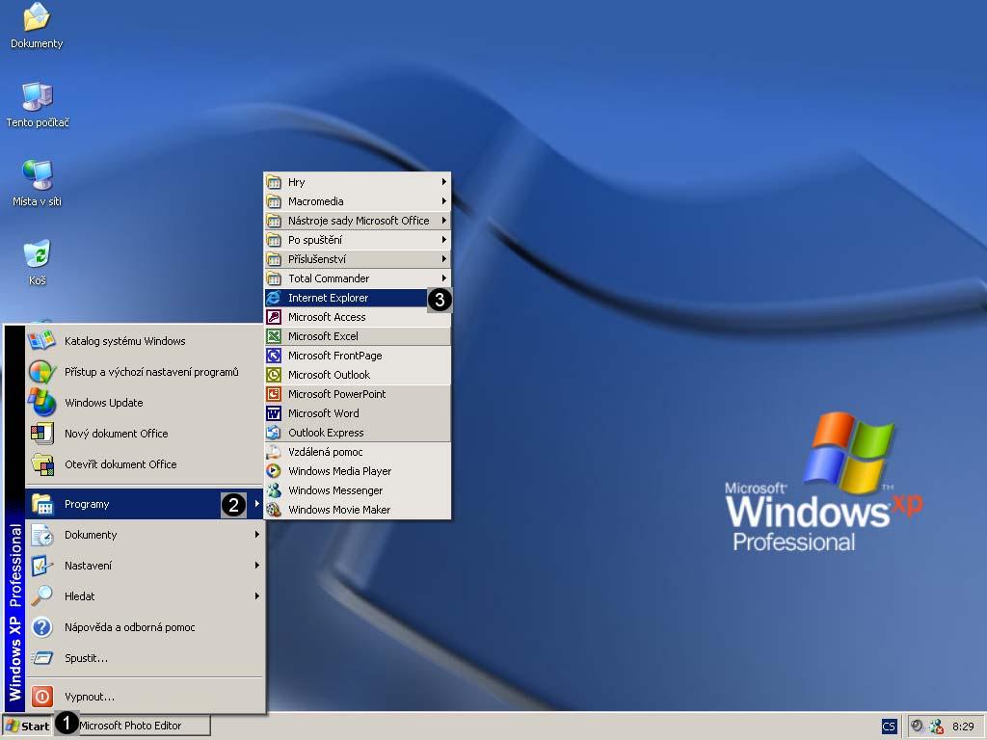Expand the Hry submenu arrow
This screenshot has height=740, width=987.
click(x=443, y=182)
